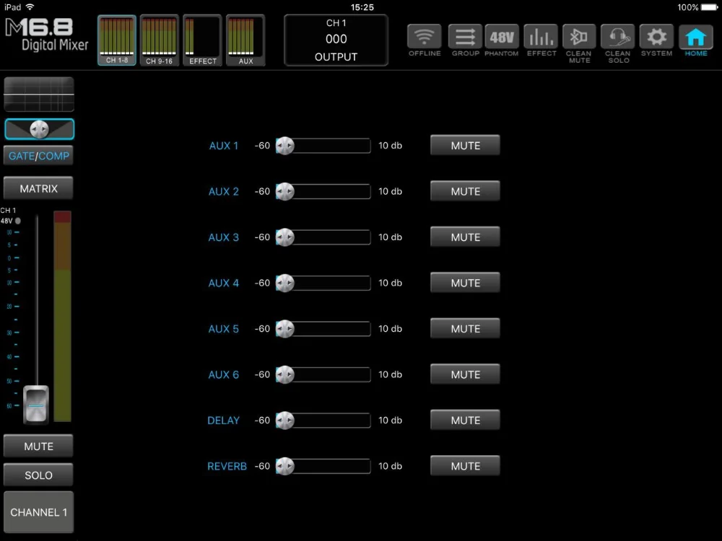This screenshot has height=541, width=722.
Task: Select the CH 1 000 OUTPUT display
Action: click(x=336, y=40)
